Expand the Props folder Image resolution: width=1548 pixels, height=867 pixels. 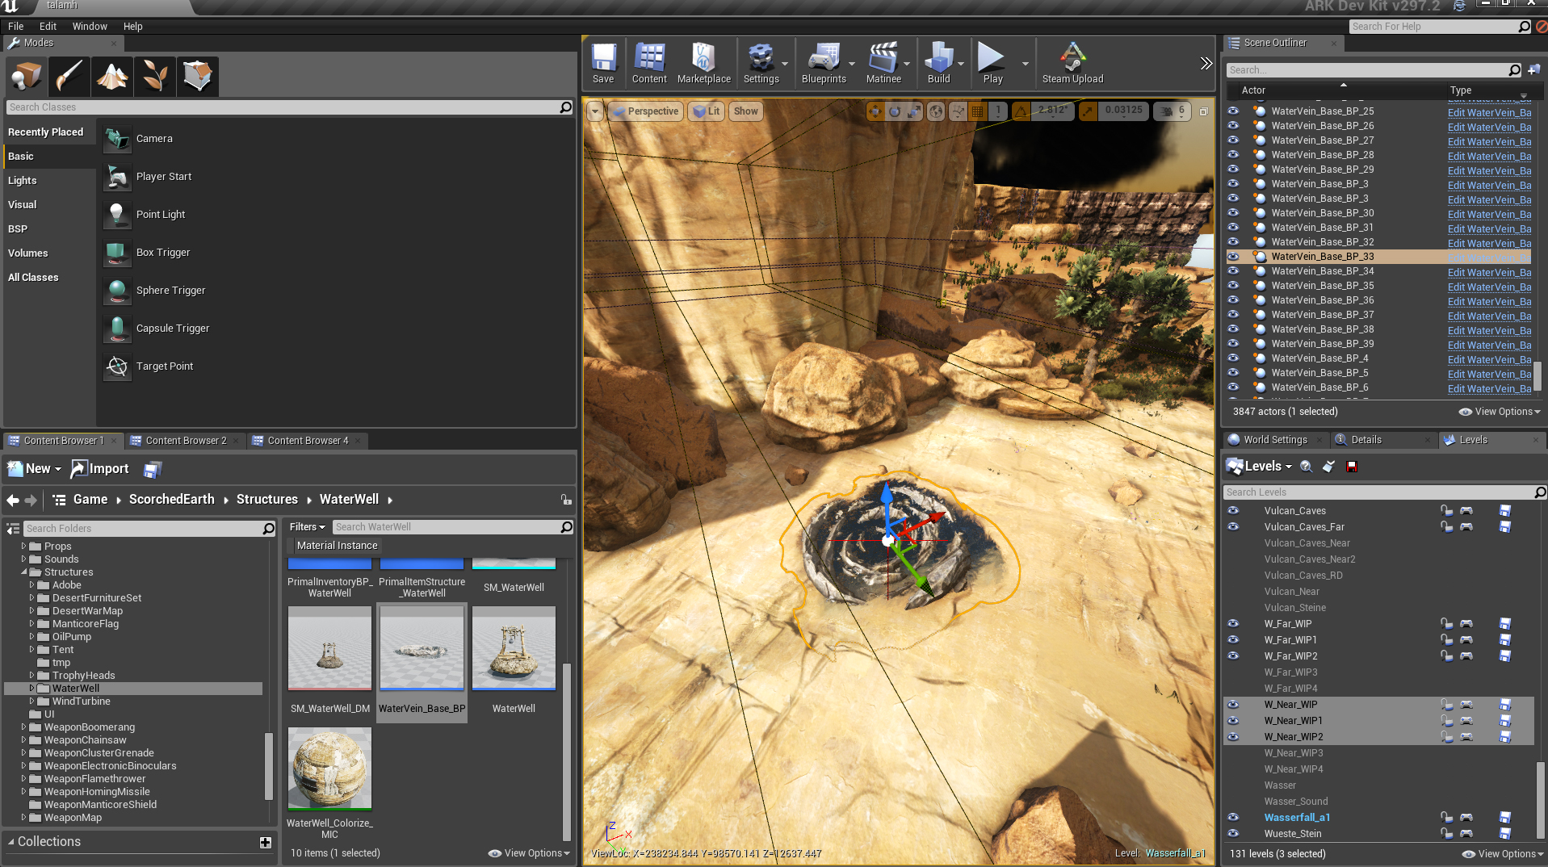(23, 547)
